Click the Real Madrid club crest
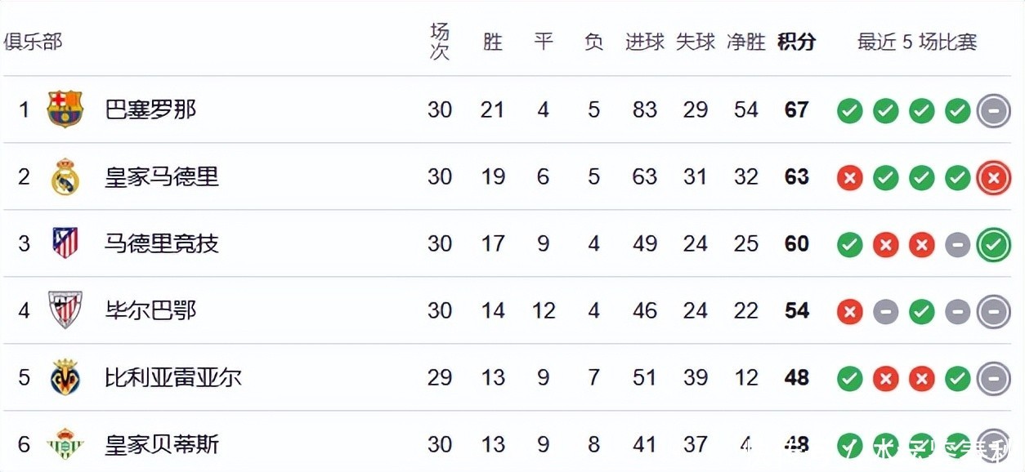The width and height of the screenshot is (1025, 472). (65, 176)
